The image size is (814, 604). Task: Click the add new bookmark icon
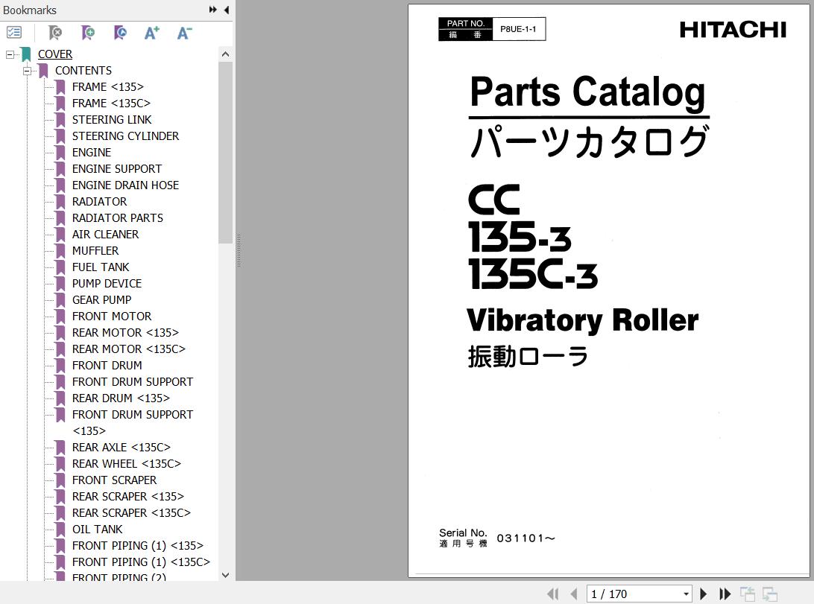point(88,33)
